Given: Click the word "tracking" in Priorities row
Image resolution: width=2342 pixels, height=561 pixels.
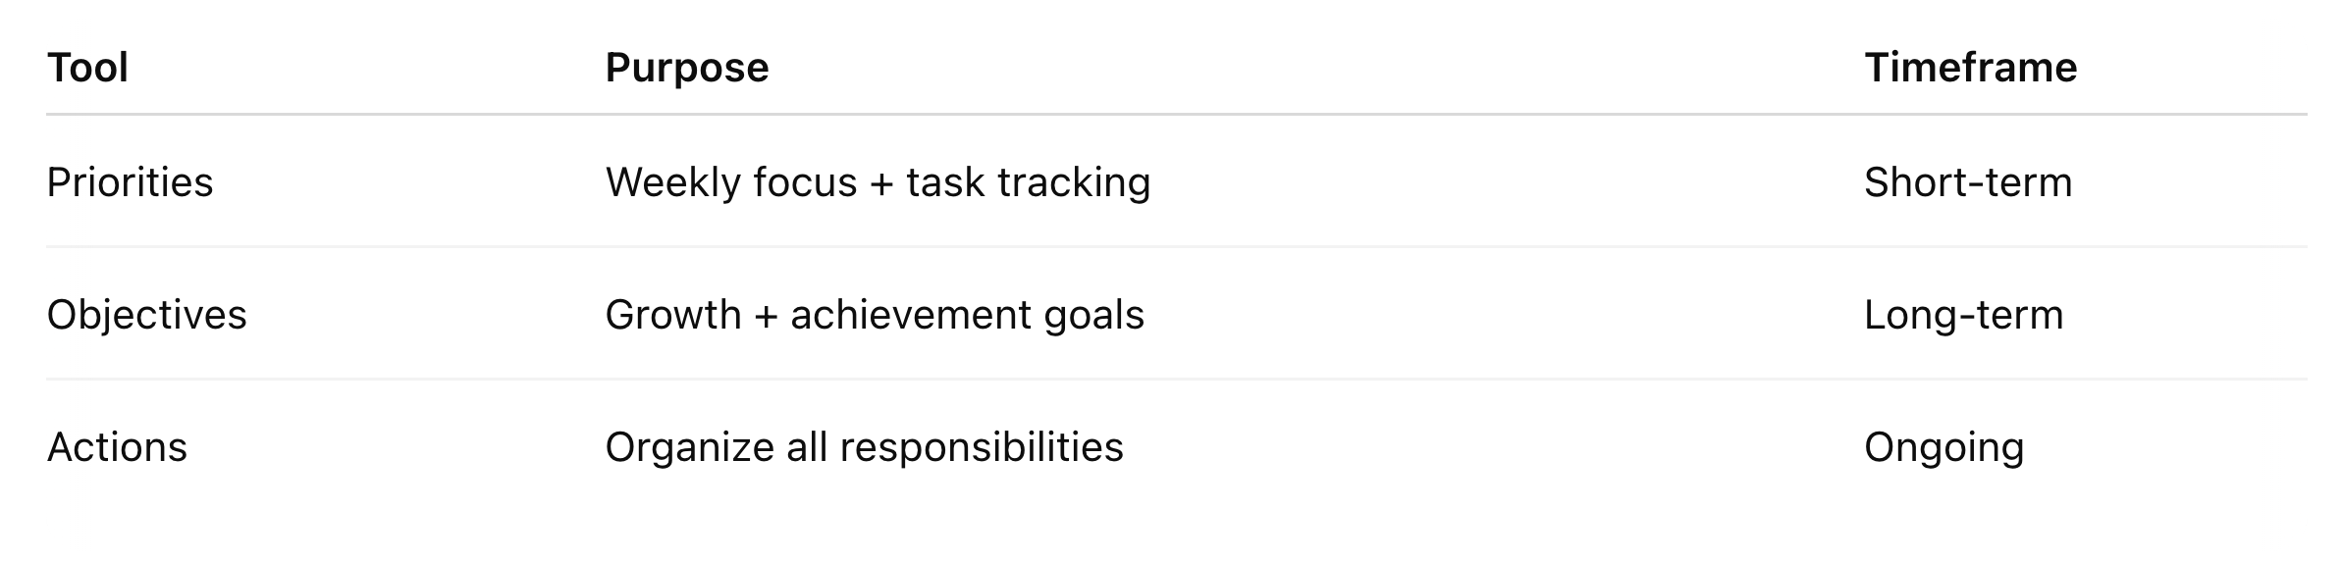Looking at the screenshot, I should [1074, 182].
